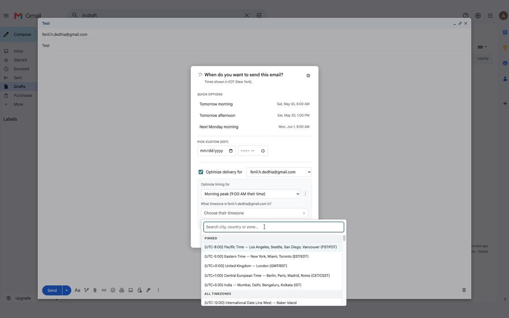
Task: Insert emoji in compose toolbar
Action: coord(113,290)
